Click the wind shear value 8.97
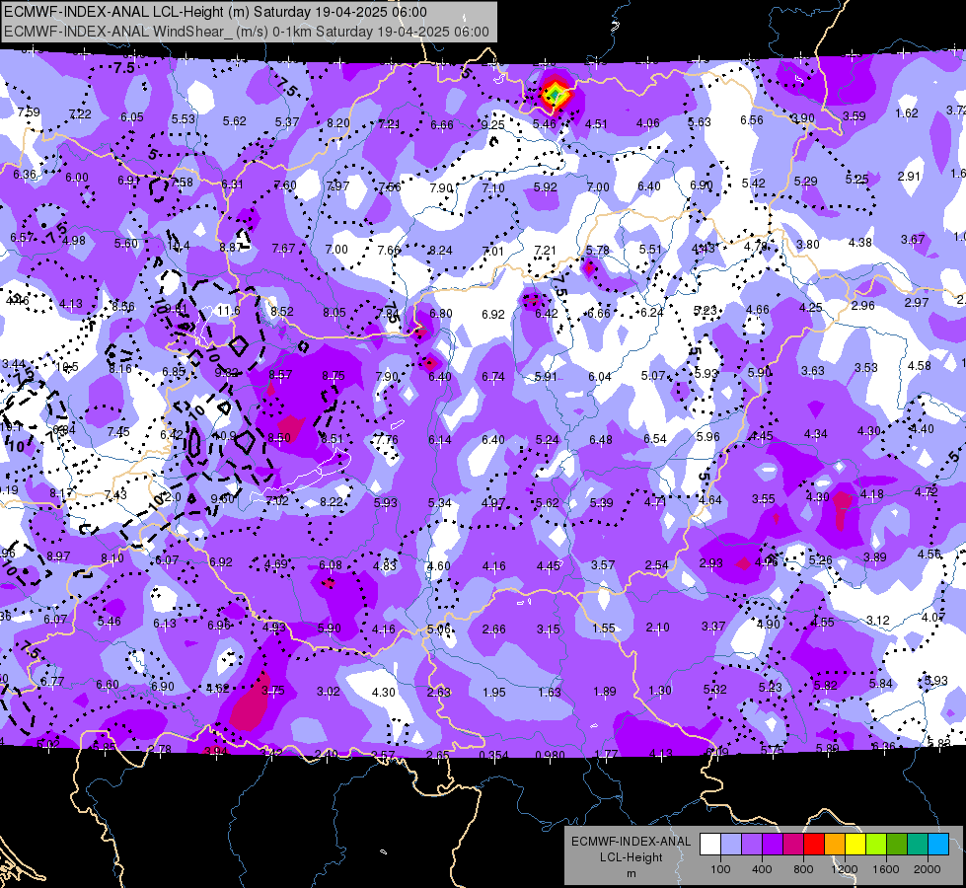 pos(58,556)
